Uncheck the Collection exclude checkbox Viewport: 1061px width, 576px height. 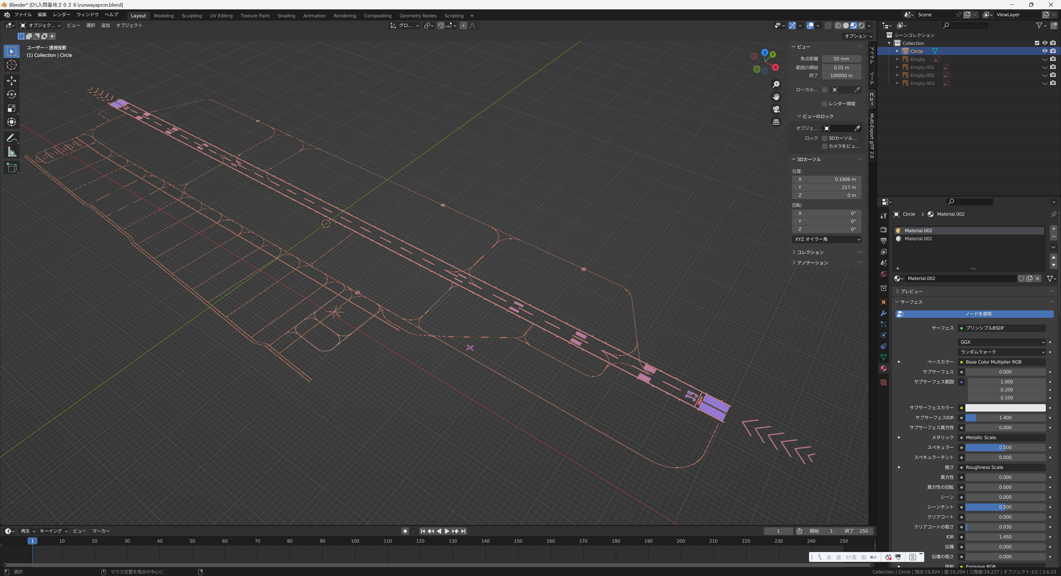pos(1037,43)
